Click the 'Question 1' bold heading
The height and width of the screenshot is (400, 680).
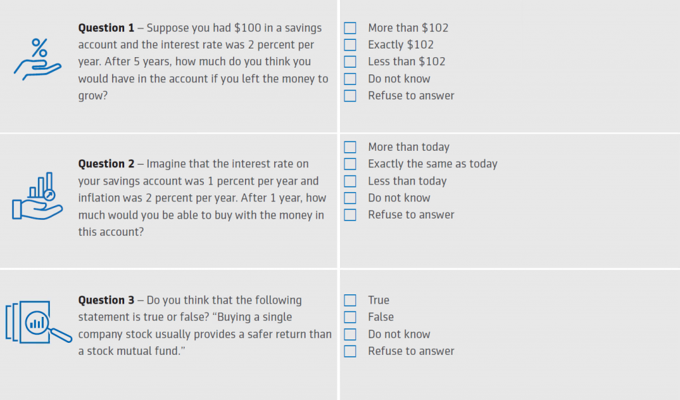coord(106,28)
